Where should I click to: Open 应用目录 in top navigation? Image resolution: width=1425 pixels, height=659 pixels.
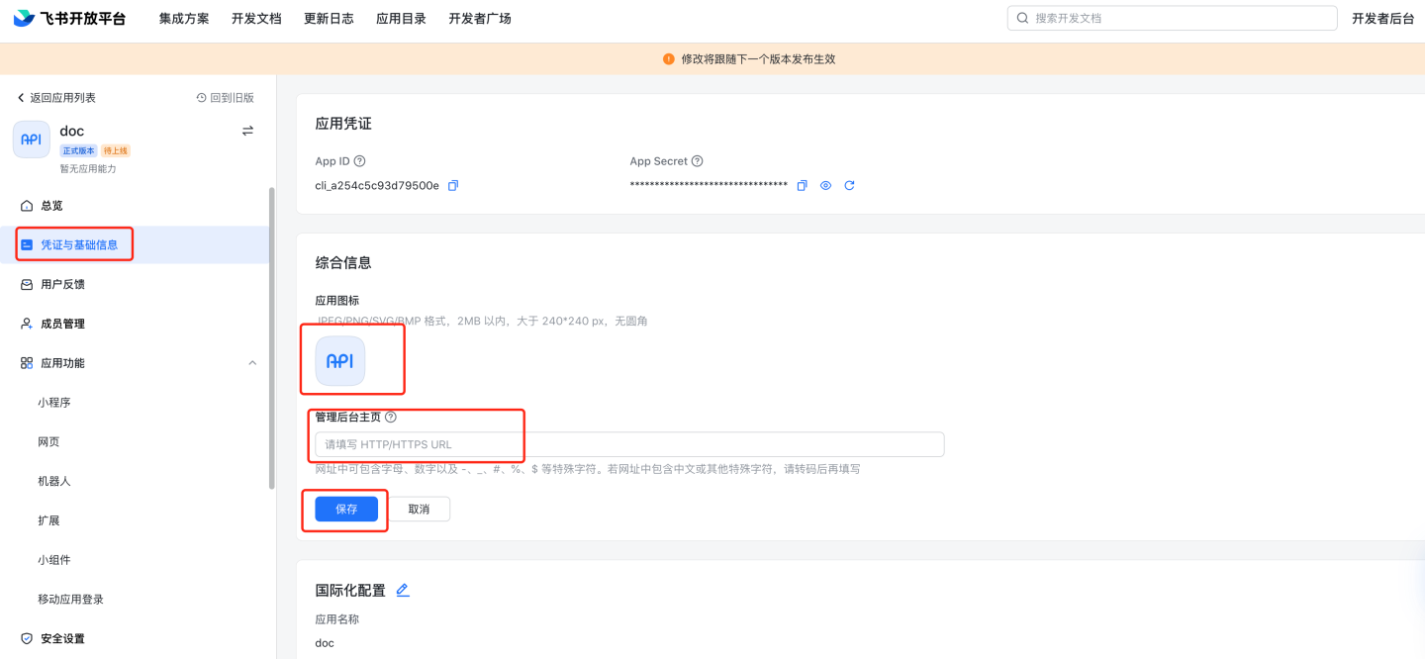pyautogui.click(x=401, y=18)
